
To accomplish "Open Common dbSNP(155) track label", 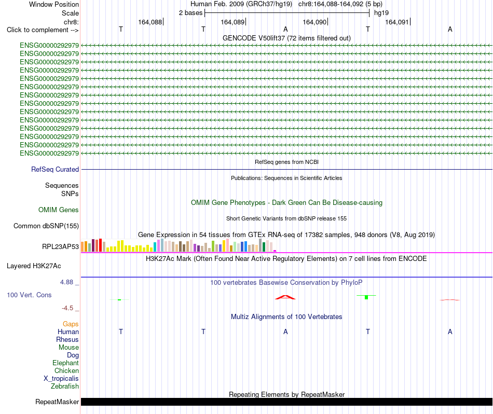I will [46, 226].
